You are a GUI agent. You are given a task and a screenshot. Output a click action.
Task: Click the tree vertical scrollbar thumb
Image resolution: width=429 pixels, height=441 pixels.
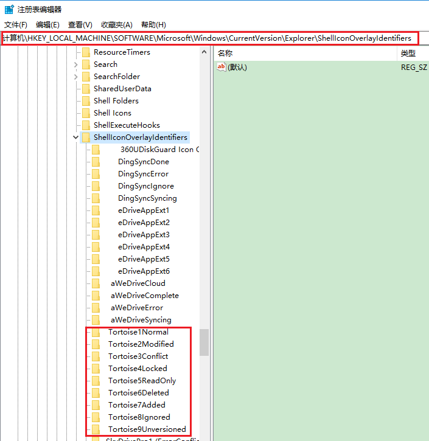coord(204,342)
